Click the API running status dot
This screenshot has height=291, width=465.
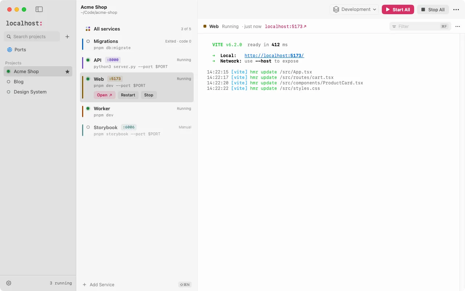pyautogui.click(x=88, y=60)
